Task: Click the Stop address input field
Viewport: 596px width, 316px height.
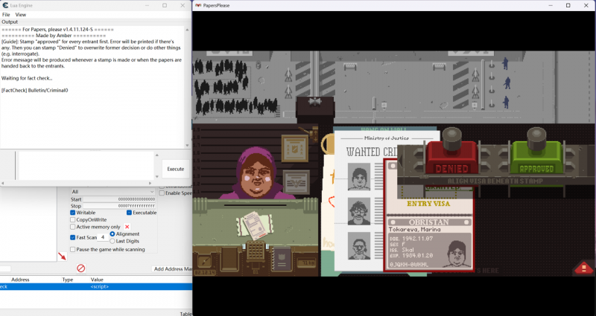Action: click(119, 206)
